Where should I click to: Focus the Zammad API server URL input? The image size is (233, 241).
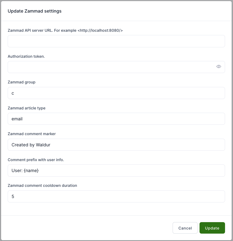point(116,41)
